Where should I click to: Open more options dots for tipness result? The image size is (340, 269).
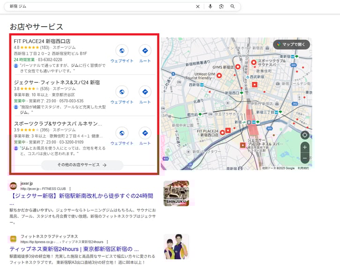point(107,242)
